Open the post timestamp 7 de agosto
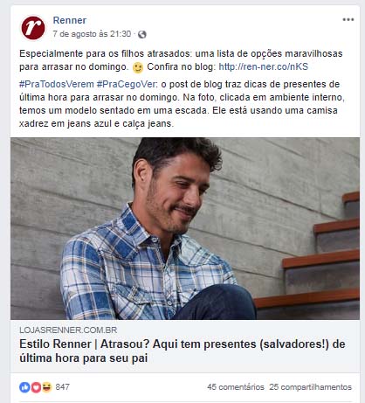 click(92, 34)
